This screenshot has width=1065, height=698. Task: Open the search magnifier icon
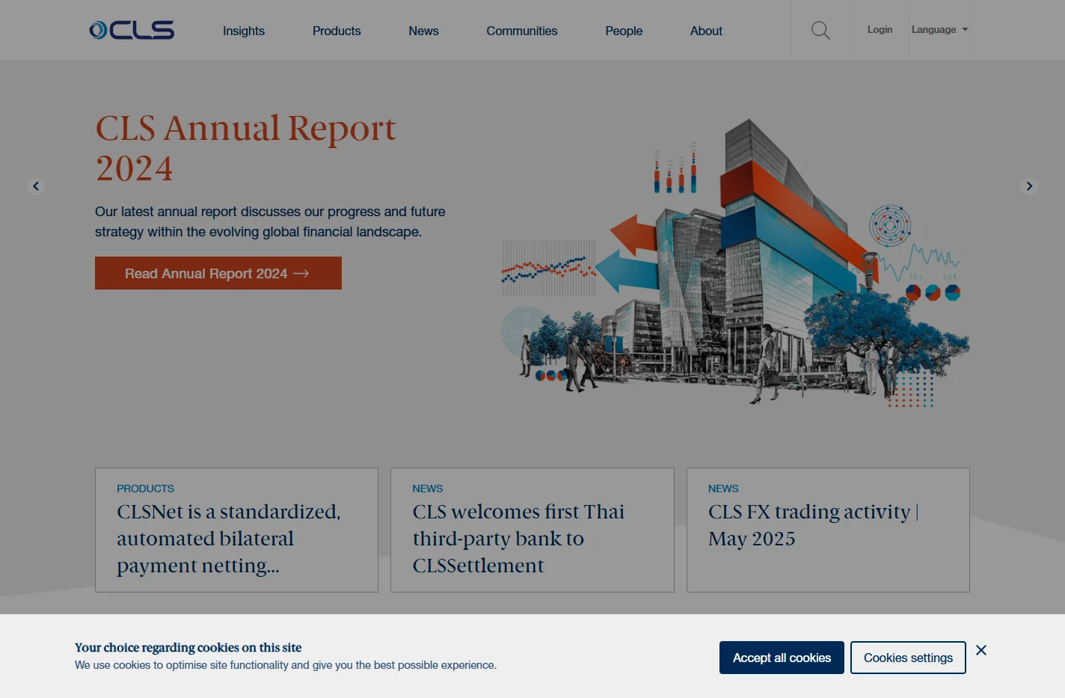[x=820, y=30]
